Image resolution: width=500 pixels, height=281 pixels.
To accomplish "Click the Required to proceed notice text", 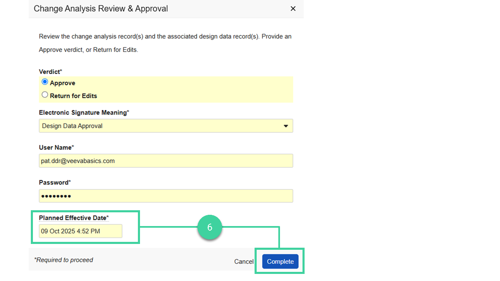I will [x=64, y=260].
